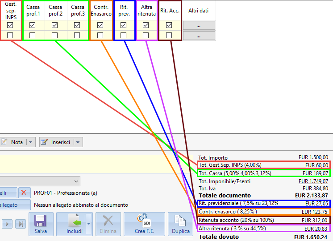This screenshot has width=333, height=241.
Task: Open the Inserisci dropdown arrow
Action: pos(78,142)
